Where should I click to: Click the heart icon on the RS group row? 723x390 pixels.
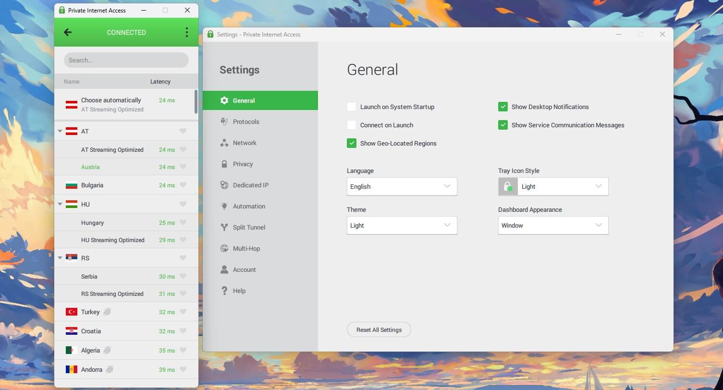tap(183, 258)
